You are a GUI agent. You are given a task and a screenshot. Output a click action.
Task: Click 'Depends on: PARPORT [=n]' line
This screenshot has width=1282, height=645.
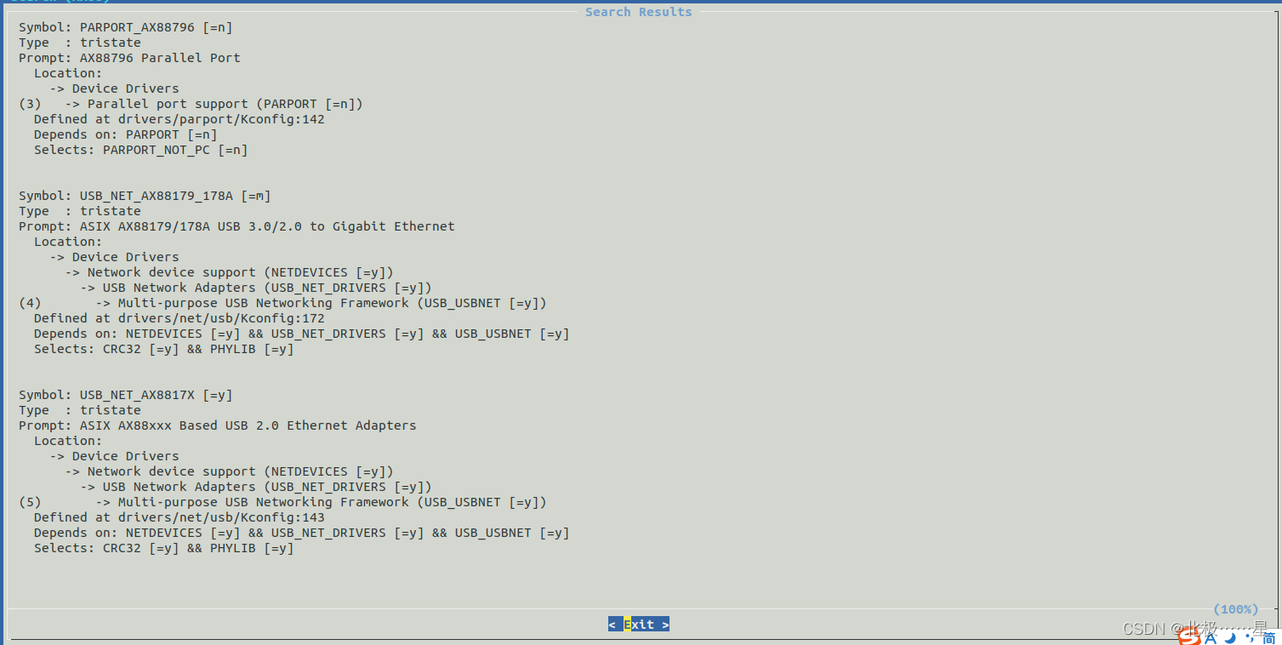point(126,134)
